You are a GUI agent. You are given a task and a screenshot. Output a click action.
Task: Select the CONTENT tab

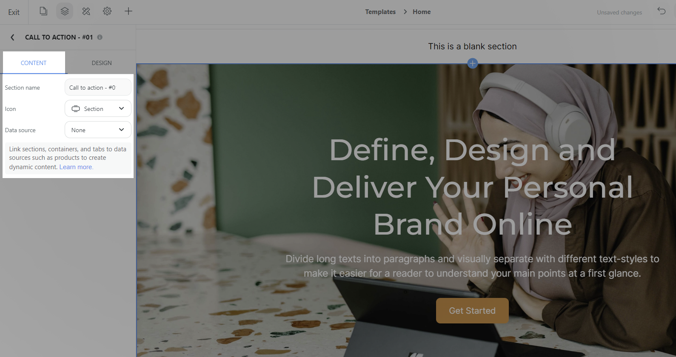[34, 63]
